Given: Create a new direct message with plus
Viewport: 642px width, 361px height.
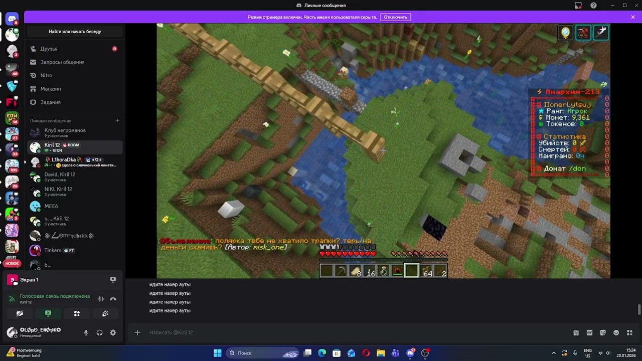Looking at the screenshot, I should click(117, 121).
